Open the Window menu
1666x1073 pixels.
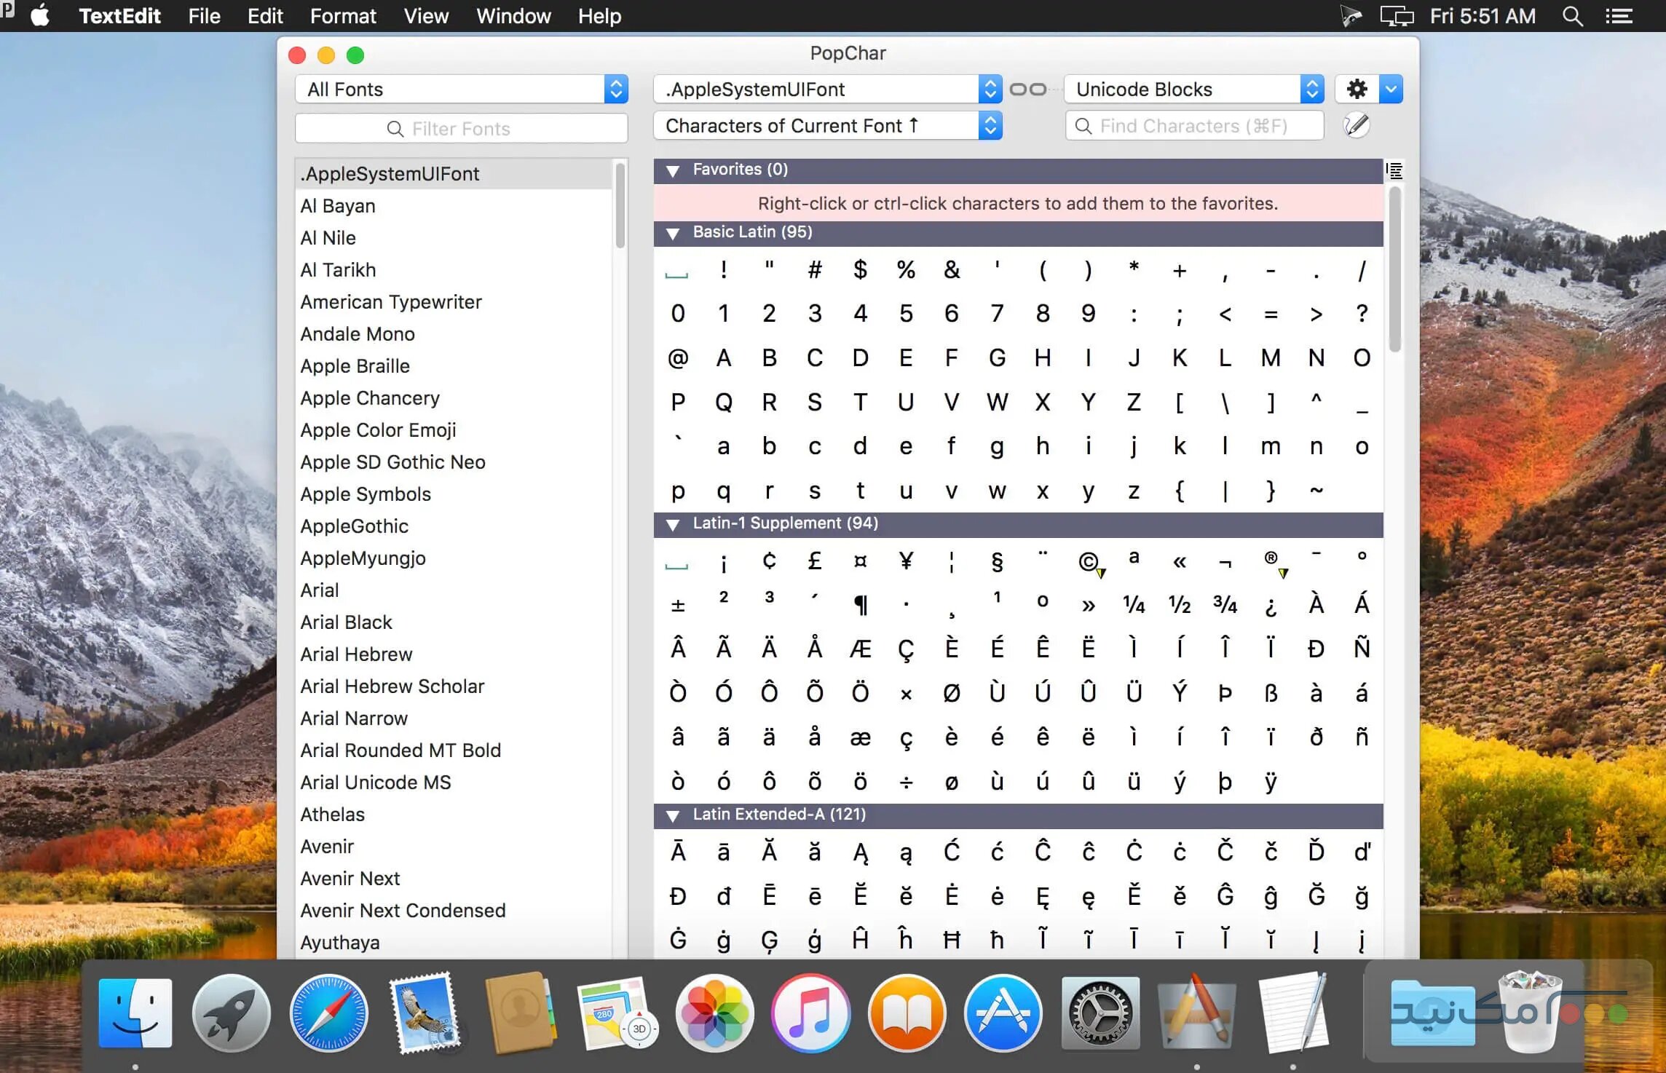(x=513, y=16)
